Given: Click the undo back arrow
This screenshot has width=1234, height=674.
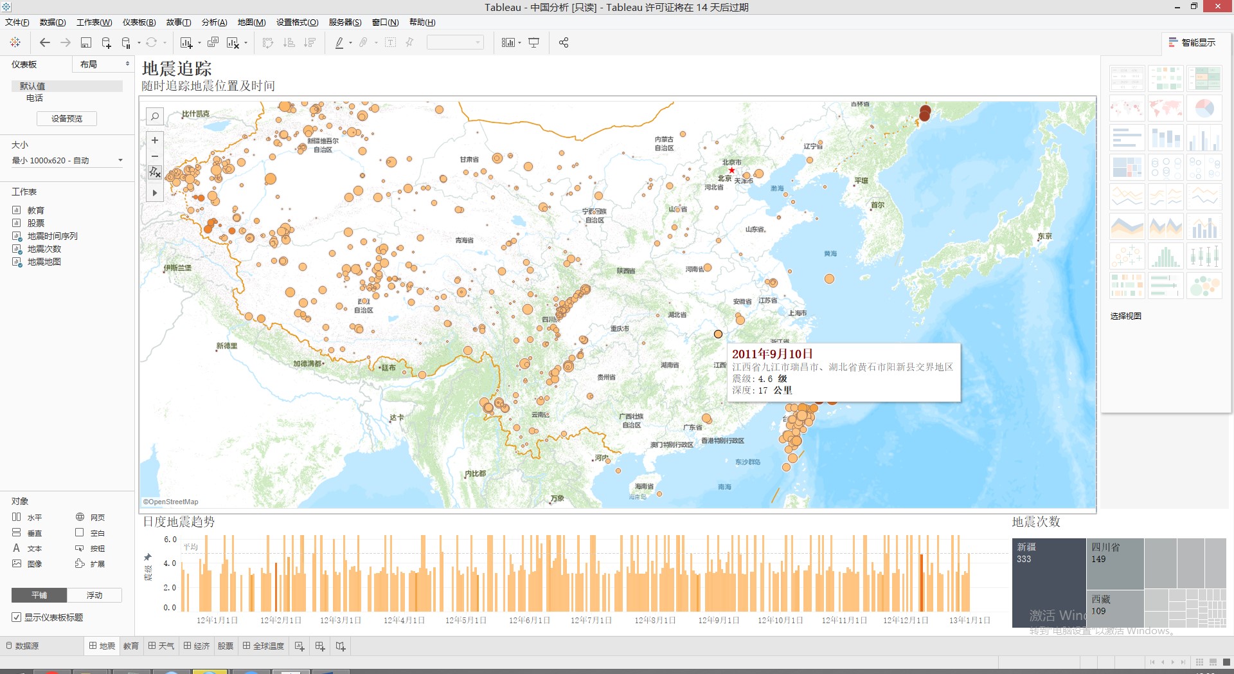Looking at the screenshot, I should [44, 42].
